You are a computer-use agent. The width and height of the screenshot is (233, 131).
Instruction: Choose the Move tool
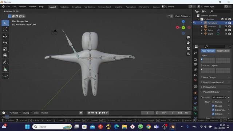[x=5, y=36]
